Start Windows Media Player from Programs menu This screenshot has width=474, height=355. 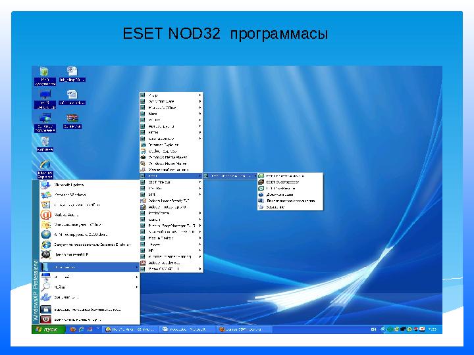click(171, 157)
